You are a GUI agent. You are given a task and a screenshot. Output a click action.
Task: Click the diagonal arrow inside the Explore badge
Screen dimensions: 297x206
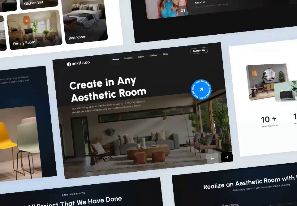pos(201,89)
